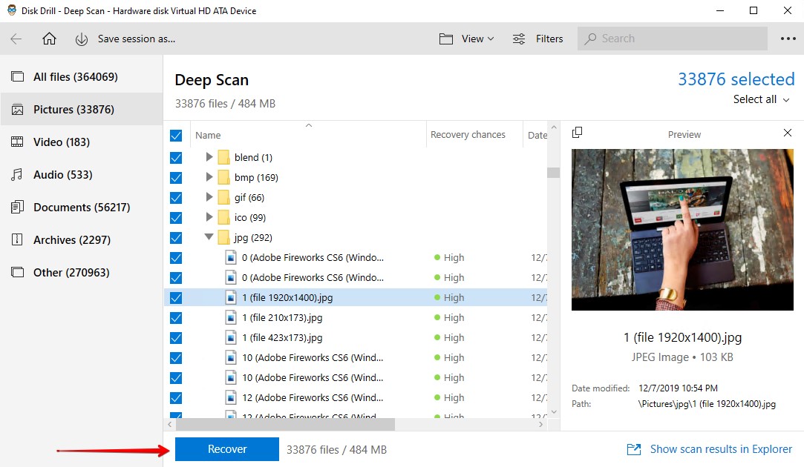Pop out the preview with the copy icon
The image size is (804, 467).
coord(577,133)
